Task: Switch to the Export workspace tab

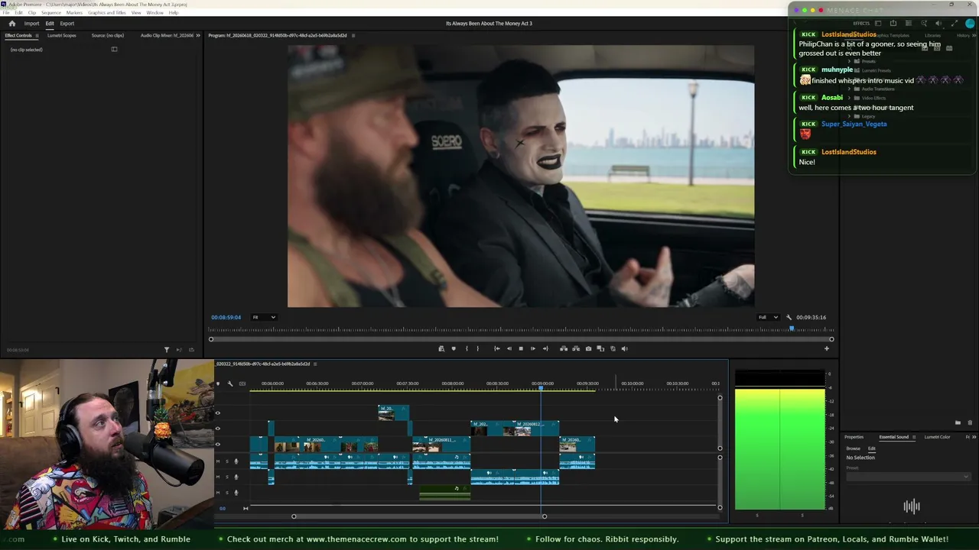Action: point(67,24)
